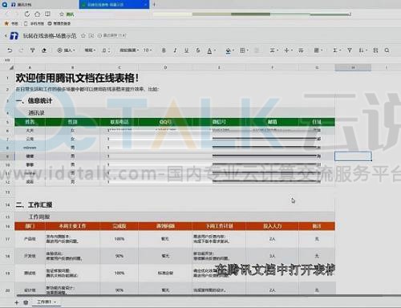Click the back arrow left of logo

5,35
